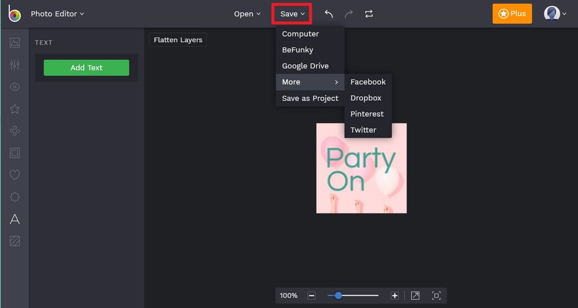The image size is (578, 308).
Task: Click the repeat/compare arrows icon in the top bar
Action: [369, 13]
